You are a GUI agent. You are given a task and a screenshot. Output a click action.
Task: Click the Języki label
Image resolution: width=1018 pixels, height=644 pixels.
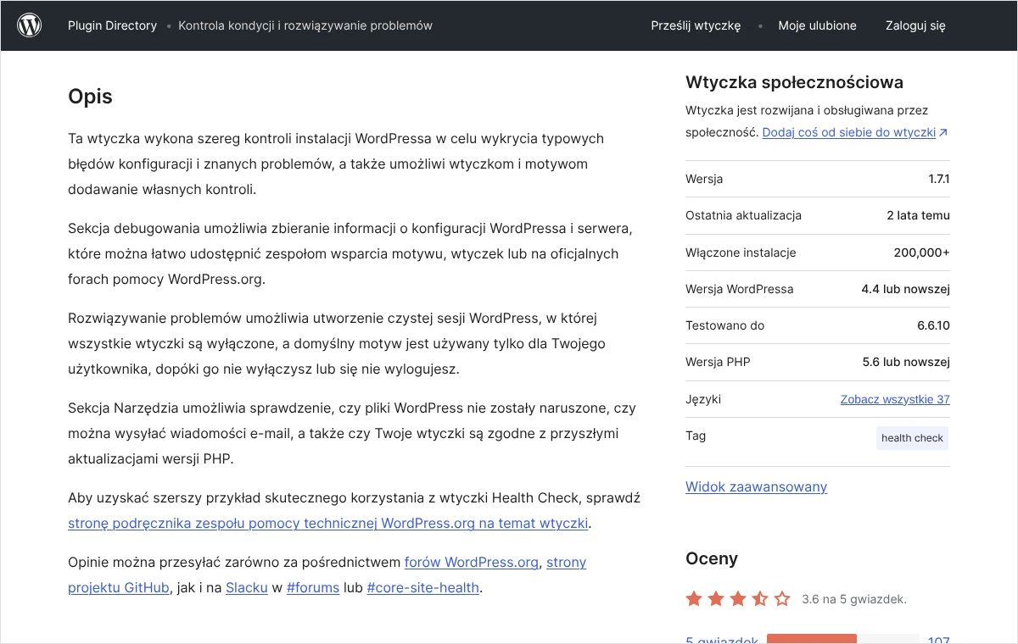703,399
